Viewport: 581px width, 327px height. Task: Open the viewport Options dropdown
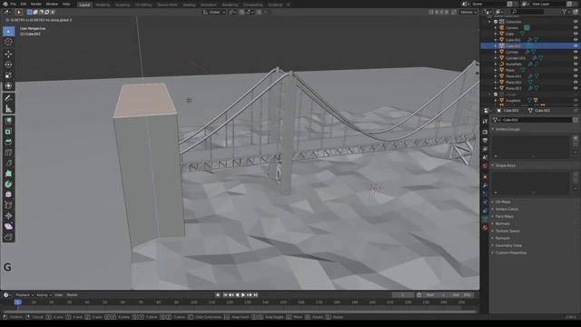click(x=468, y=12)
